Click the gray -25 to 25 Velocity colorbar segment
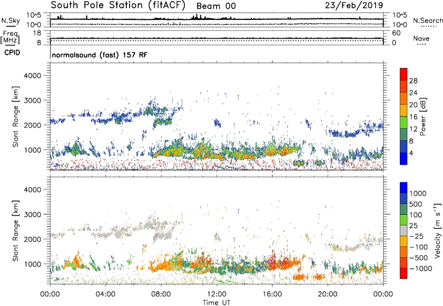Screen dimensions: 443x306 pyautogui.click(x=404, y=230)
